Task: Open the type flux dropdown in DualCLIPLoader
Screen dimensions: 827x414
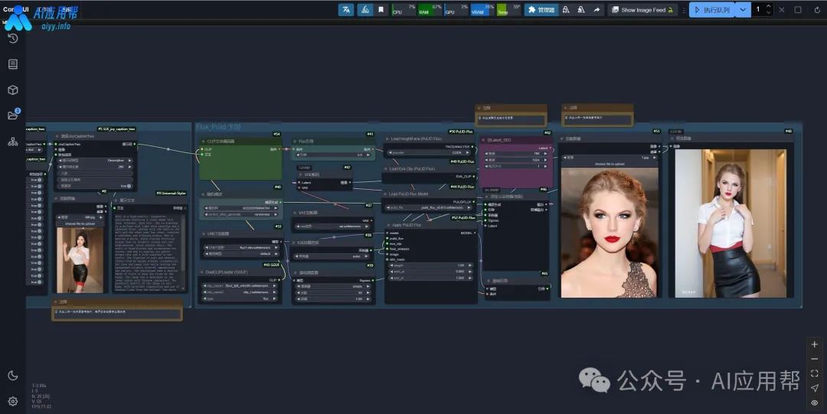Action: click(239, 298)
